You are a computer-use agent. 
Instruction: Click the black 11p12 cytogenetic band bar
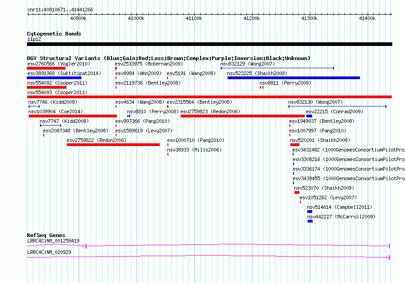coord(209,44)
